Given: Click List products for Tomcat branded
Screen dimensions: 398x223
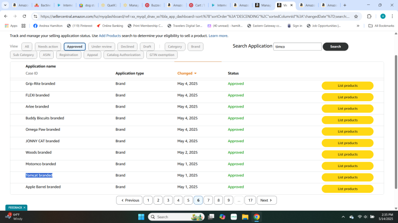Looking at the screenshot, I should (x=347, y=177).
